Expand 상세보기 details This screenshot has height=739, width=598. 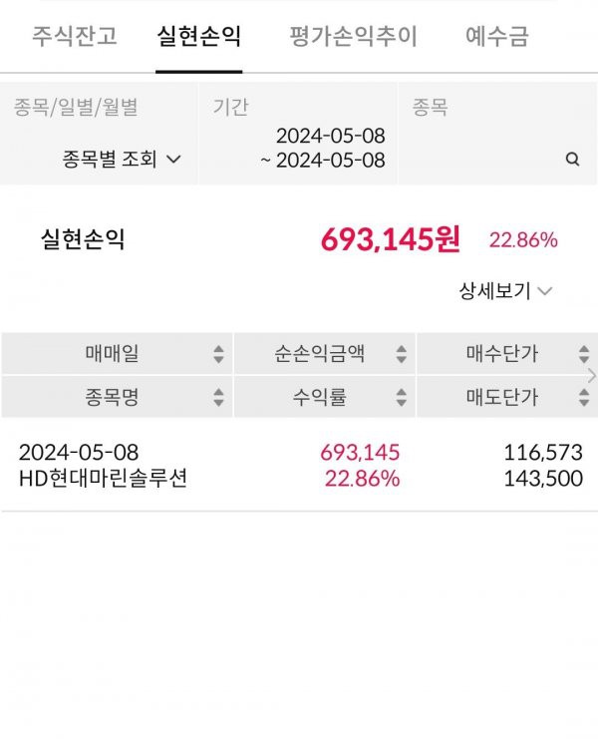(505, 290)
